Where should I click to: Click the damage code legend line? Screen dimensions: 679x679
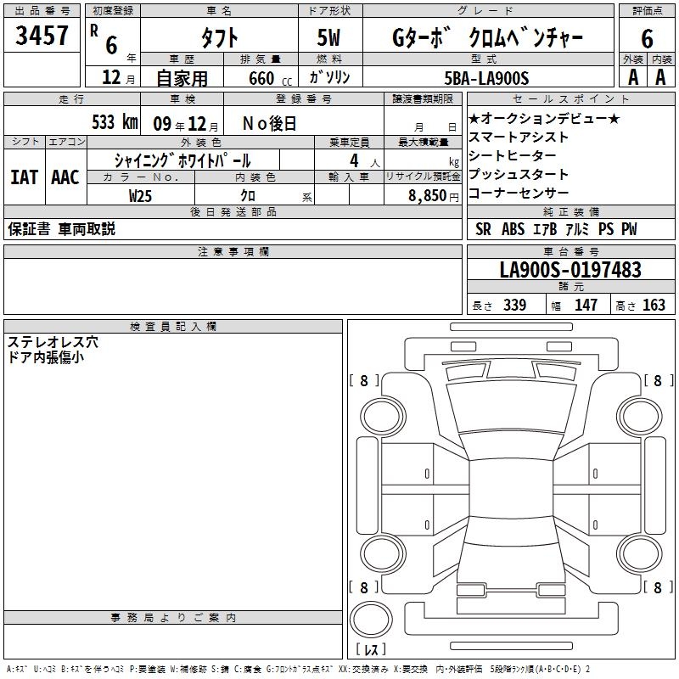pyautogui.click(x=298, y=670)
